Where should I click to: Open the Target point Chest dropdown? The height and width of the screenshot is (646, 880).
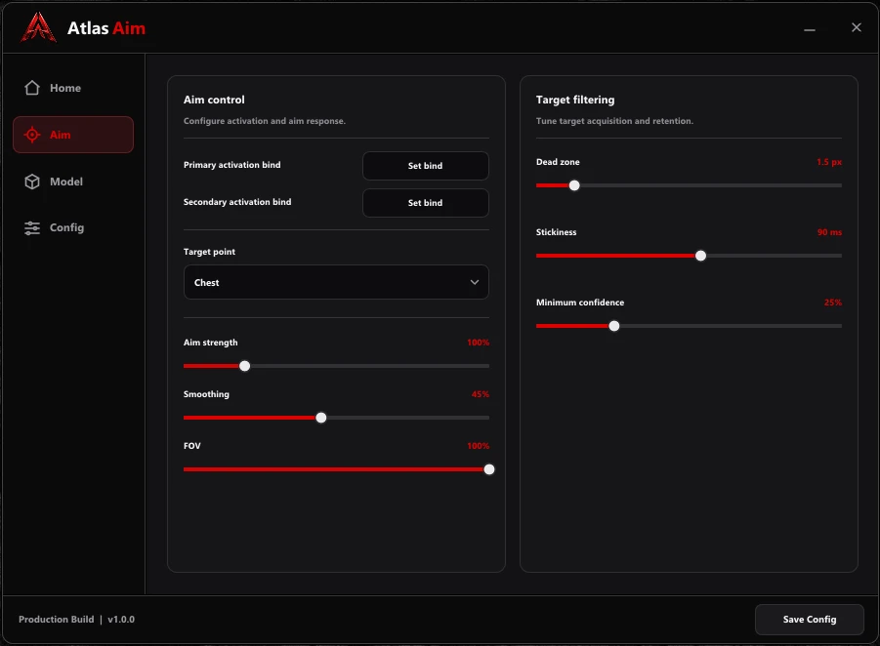point(336,282)
